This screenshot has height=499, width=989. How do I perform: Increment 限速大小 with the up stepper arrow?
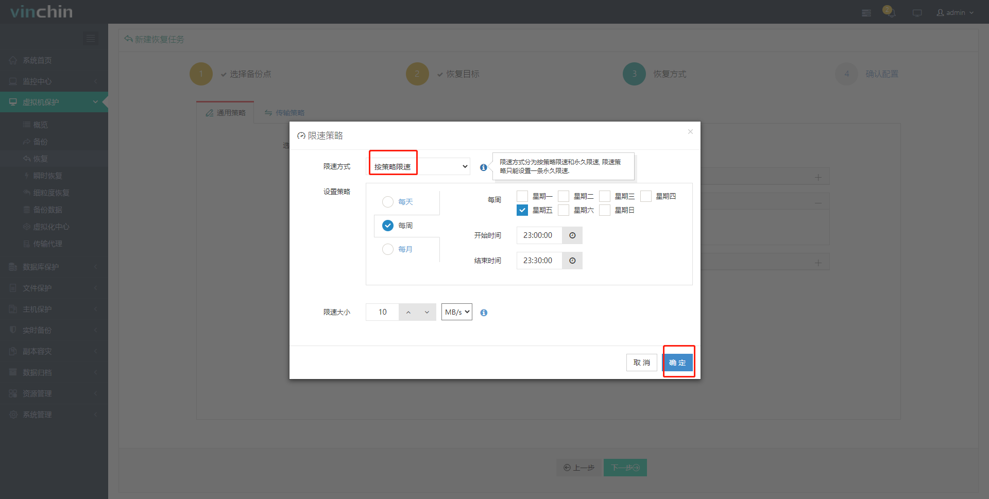click(408, 312)
